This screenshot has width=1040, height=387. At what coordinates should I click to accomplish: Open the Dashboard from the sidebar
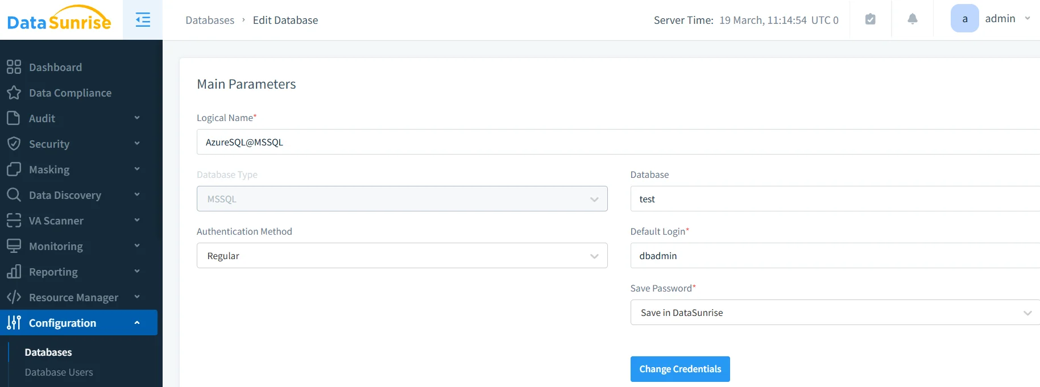(x=14, y=67)
